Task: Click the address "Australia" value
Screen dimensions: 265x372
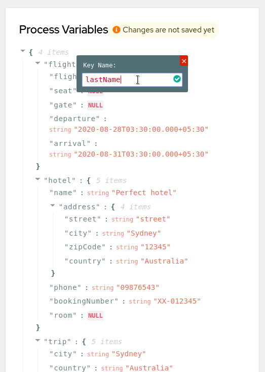Action: tap(164, 261)
